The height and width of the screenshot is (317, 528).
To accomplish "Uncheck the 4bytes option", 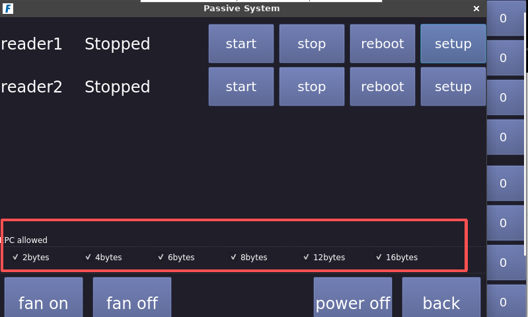I will (x=89, y=257).
